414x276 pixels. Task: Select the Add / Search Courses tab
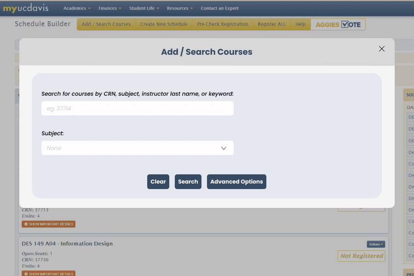(x=106, y=24)
